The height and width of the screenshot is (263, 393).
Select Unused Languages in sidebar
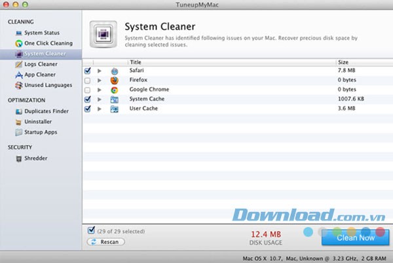[48, 85]
